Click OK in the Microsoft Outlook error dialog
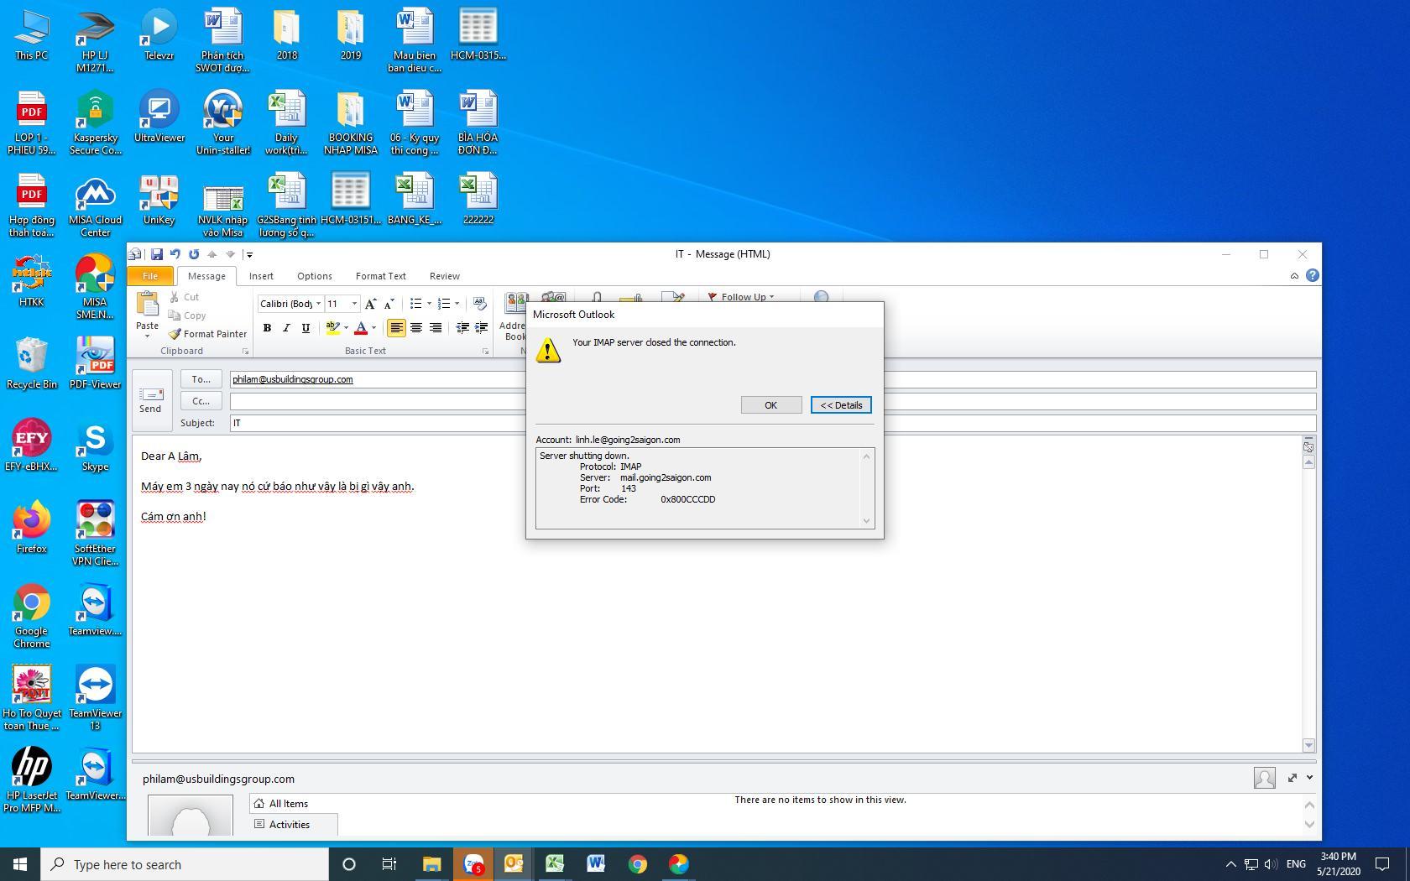 coord(770,405)
